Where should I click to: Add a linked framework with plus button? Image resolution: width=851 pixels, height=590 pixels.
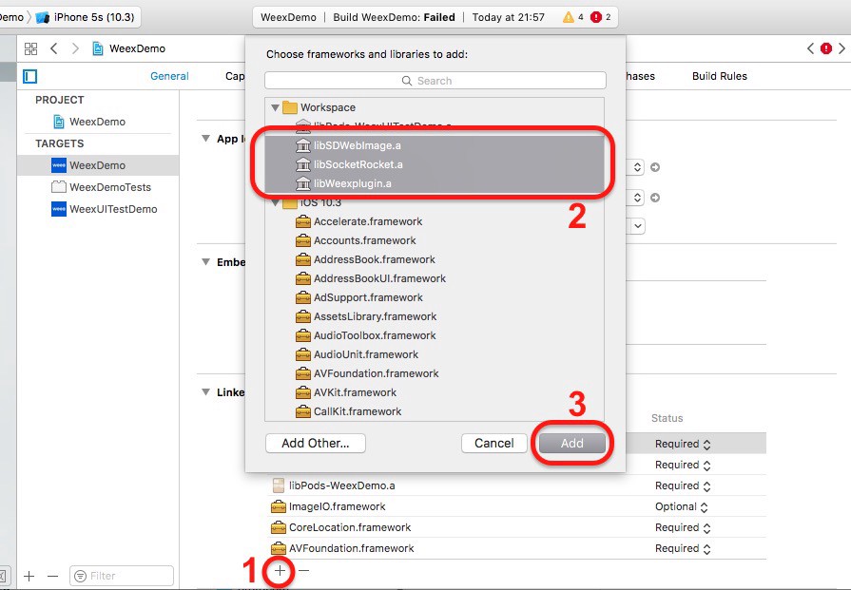point(280,570)
